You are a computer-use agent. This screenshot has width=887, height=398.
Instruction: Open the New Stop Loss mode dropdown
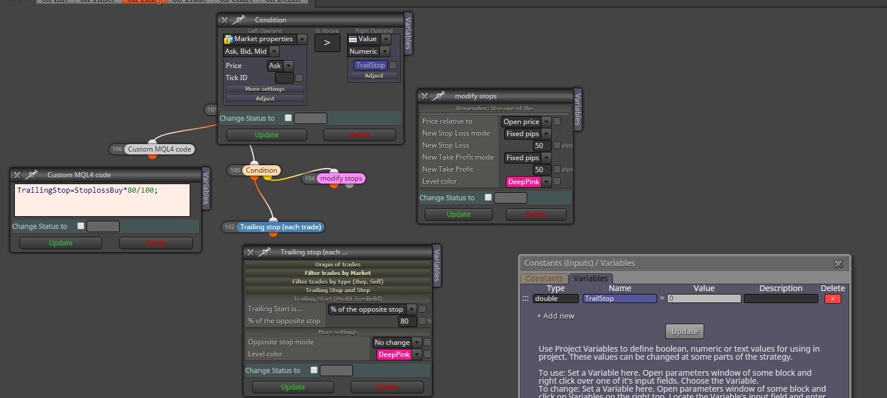[x=527, y=133]
